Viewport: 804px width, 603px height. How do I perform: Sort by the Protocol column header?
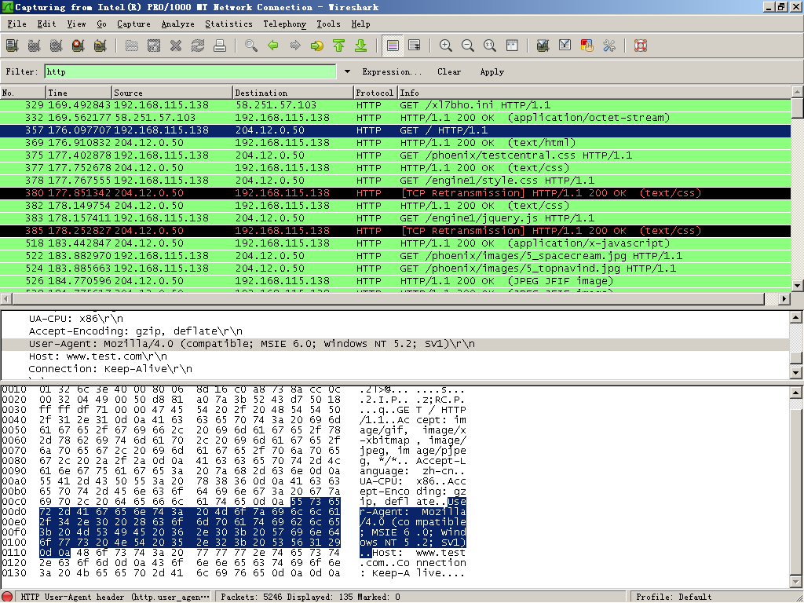(x=376, y=93)
